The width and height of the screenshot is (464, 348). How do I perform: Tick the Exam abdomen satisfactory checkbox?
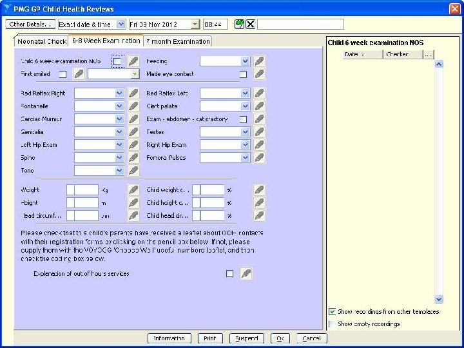[x=243, y=119]
